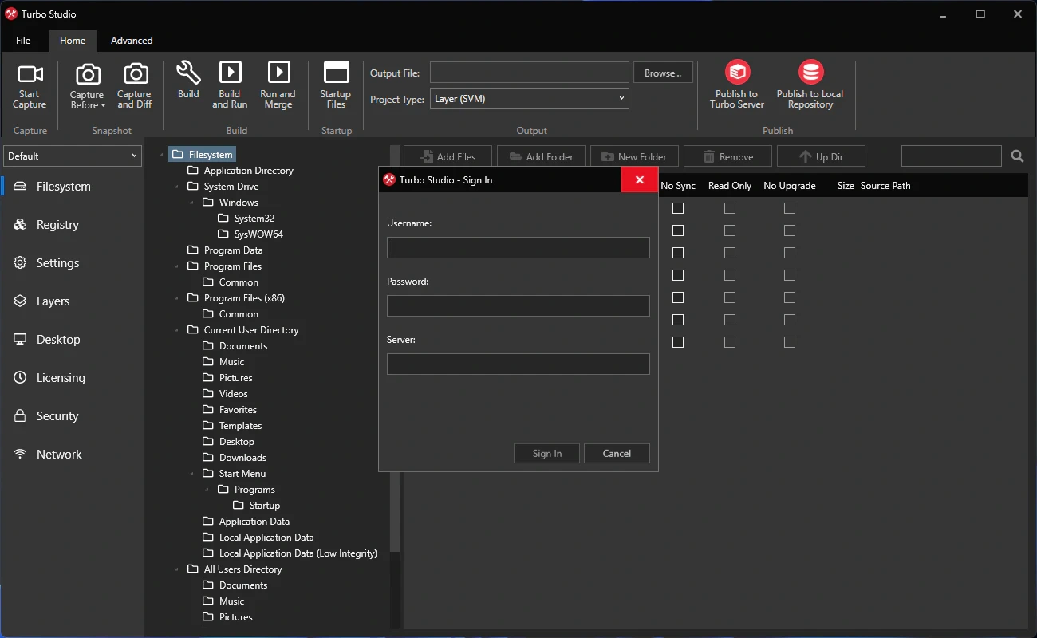Open the Layers section in sidebar

[73, 301]
